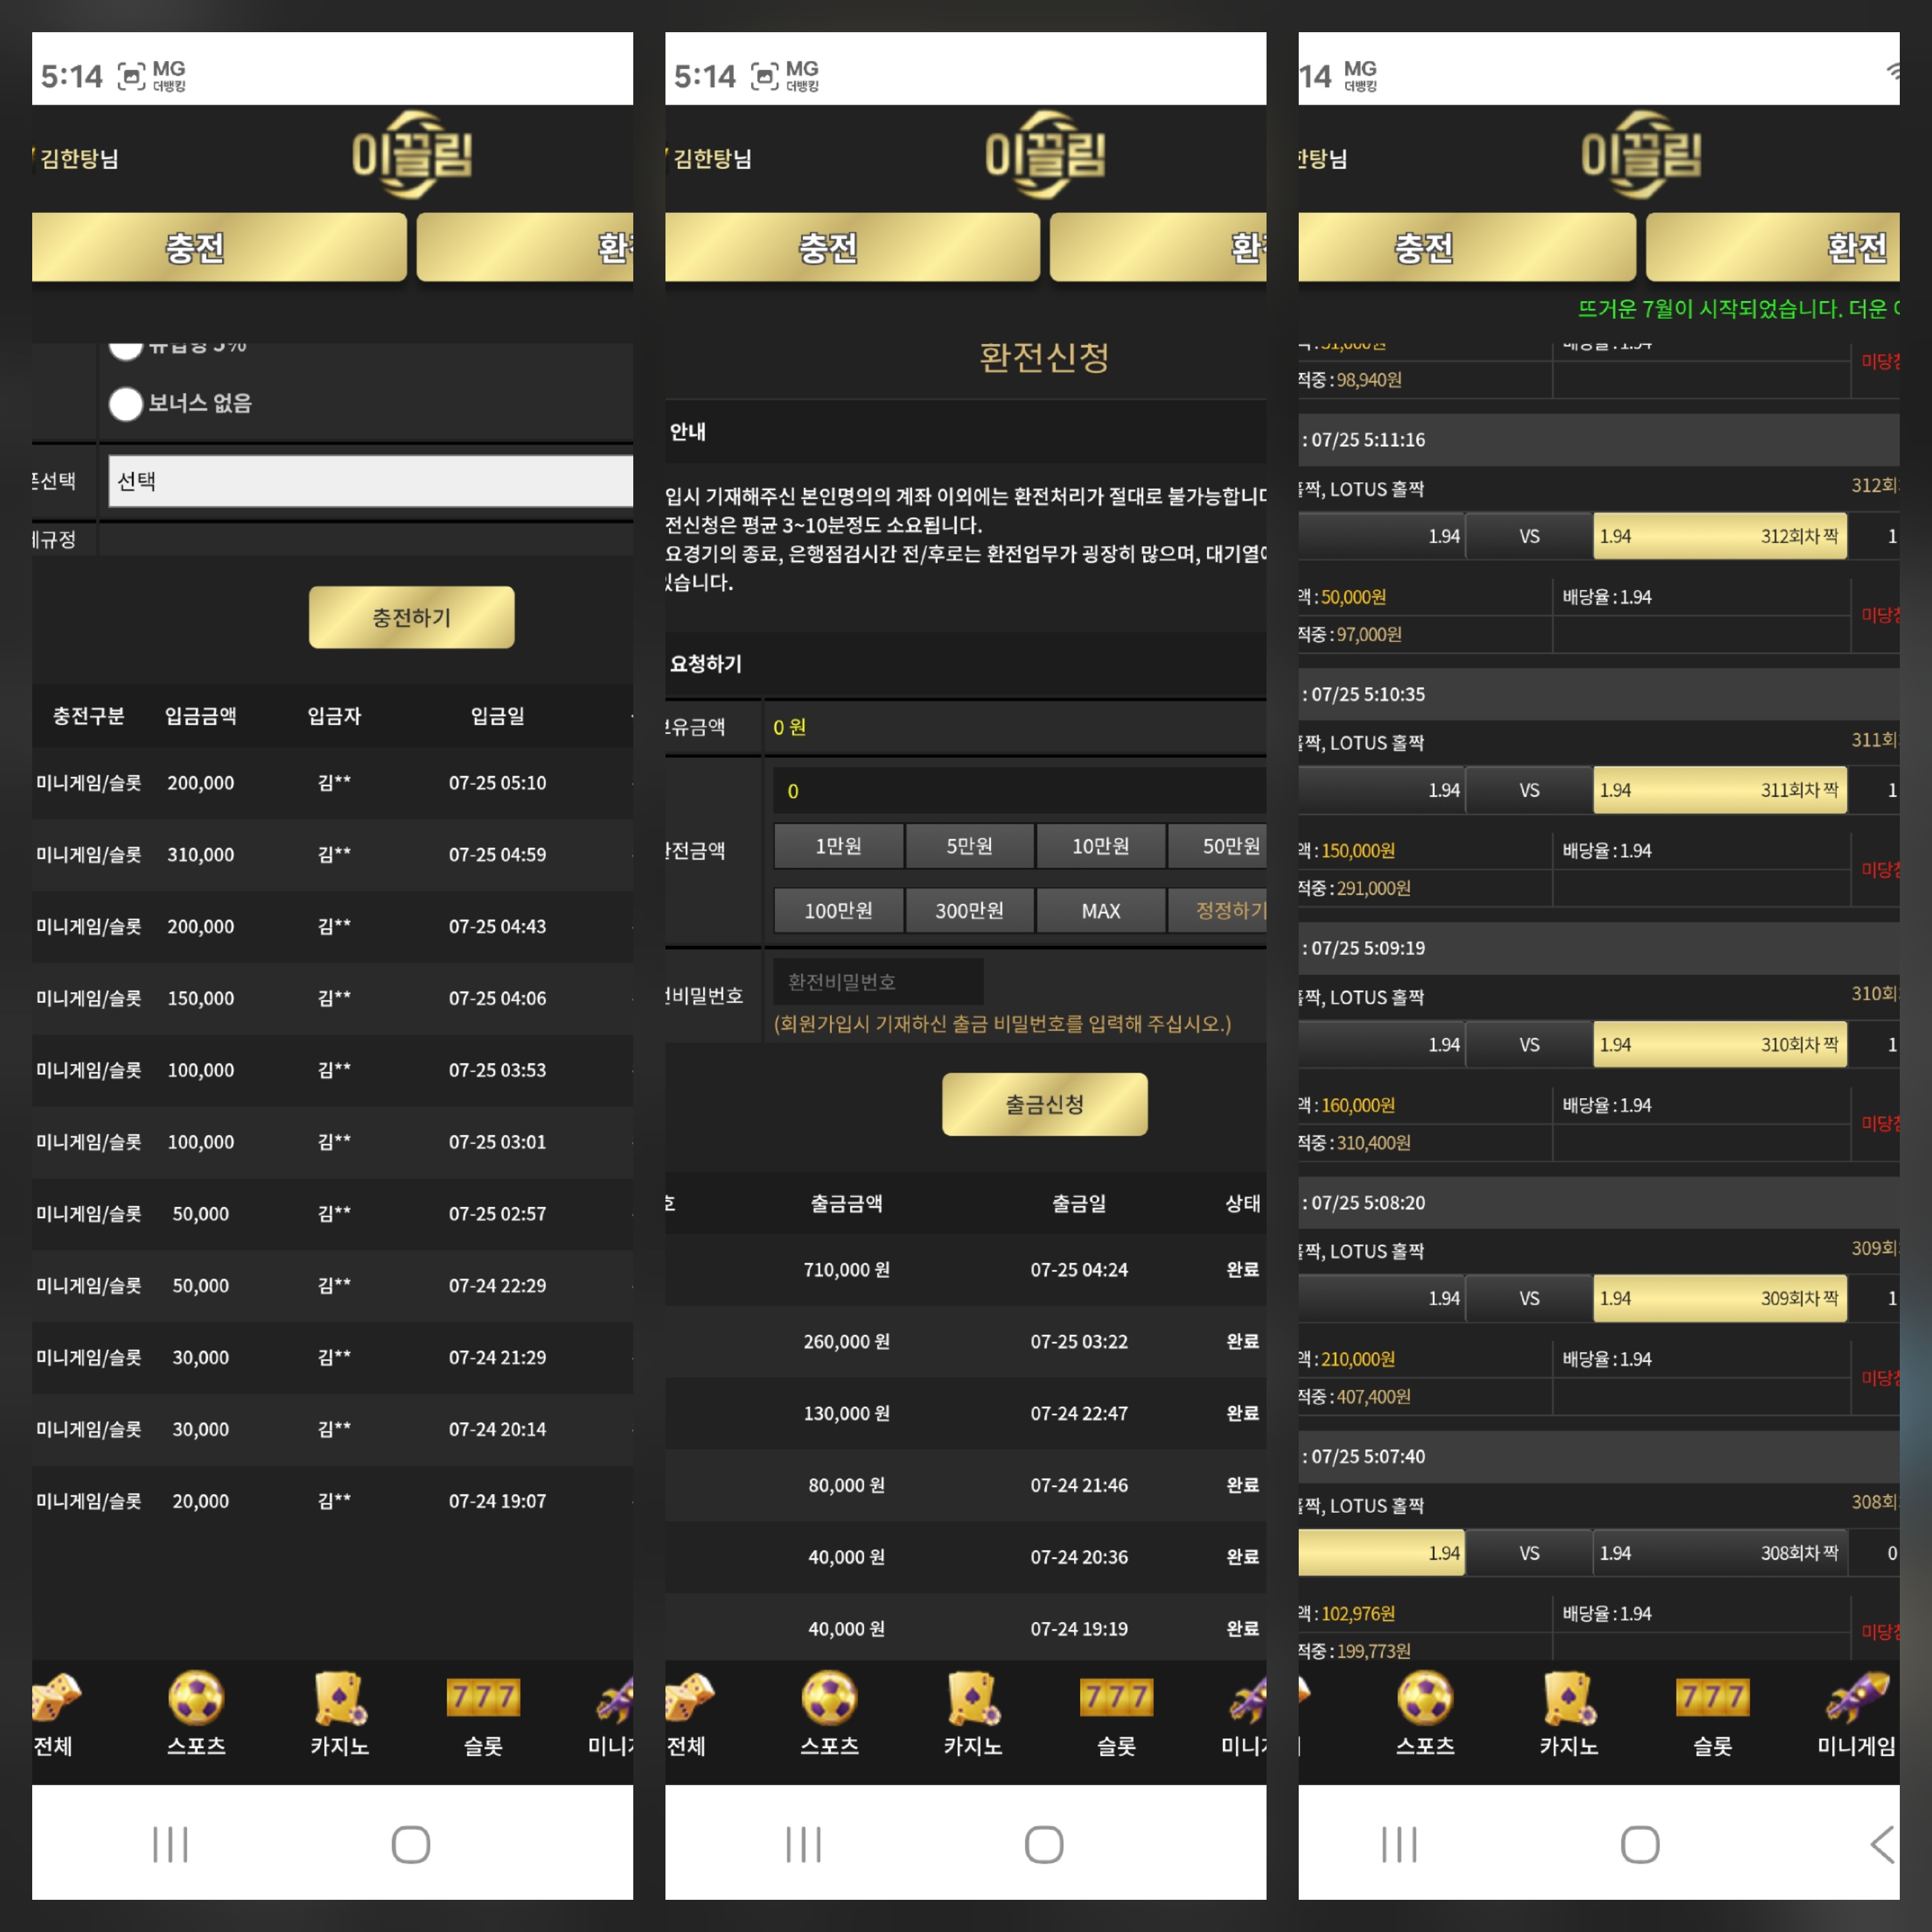1932x1932 pixels.
Task: Tap the MAX amount button
Action: 1100,910
